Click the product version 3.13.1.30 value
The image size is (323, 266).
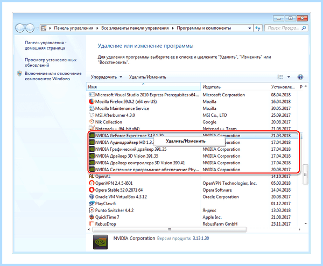[x=201, y=239]
